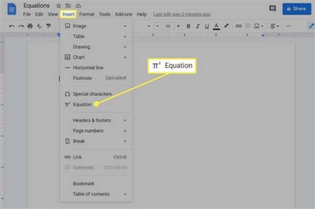The width and height of the screenshot is (315, 209).
Task: Choose Comment from Insert menu
Action: click(x=96, y=167)
